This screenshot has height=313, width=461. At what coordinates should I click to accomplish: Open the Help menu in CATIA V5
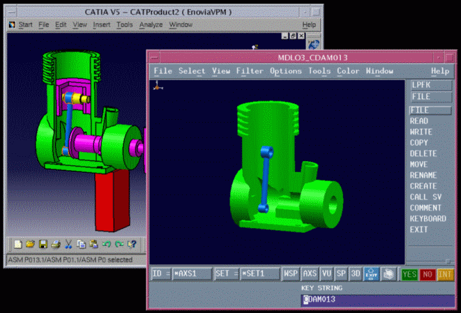[x=309, y=24]
